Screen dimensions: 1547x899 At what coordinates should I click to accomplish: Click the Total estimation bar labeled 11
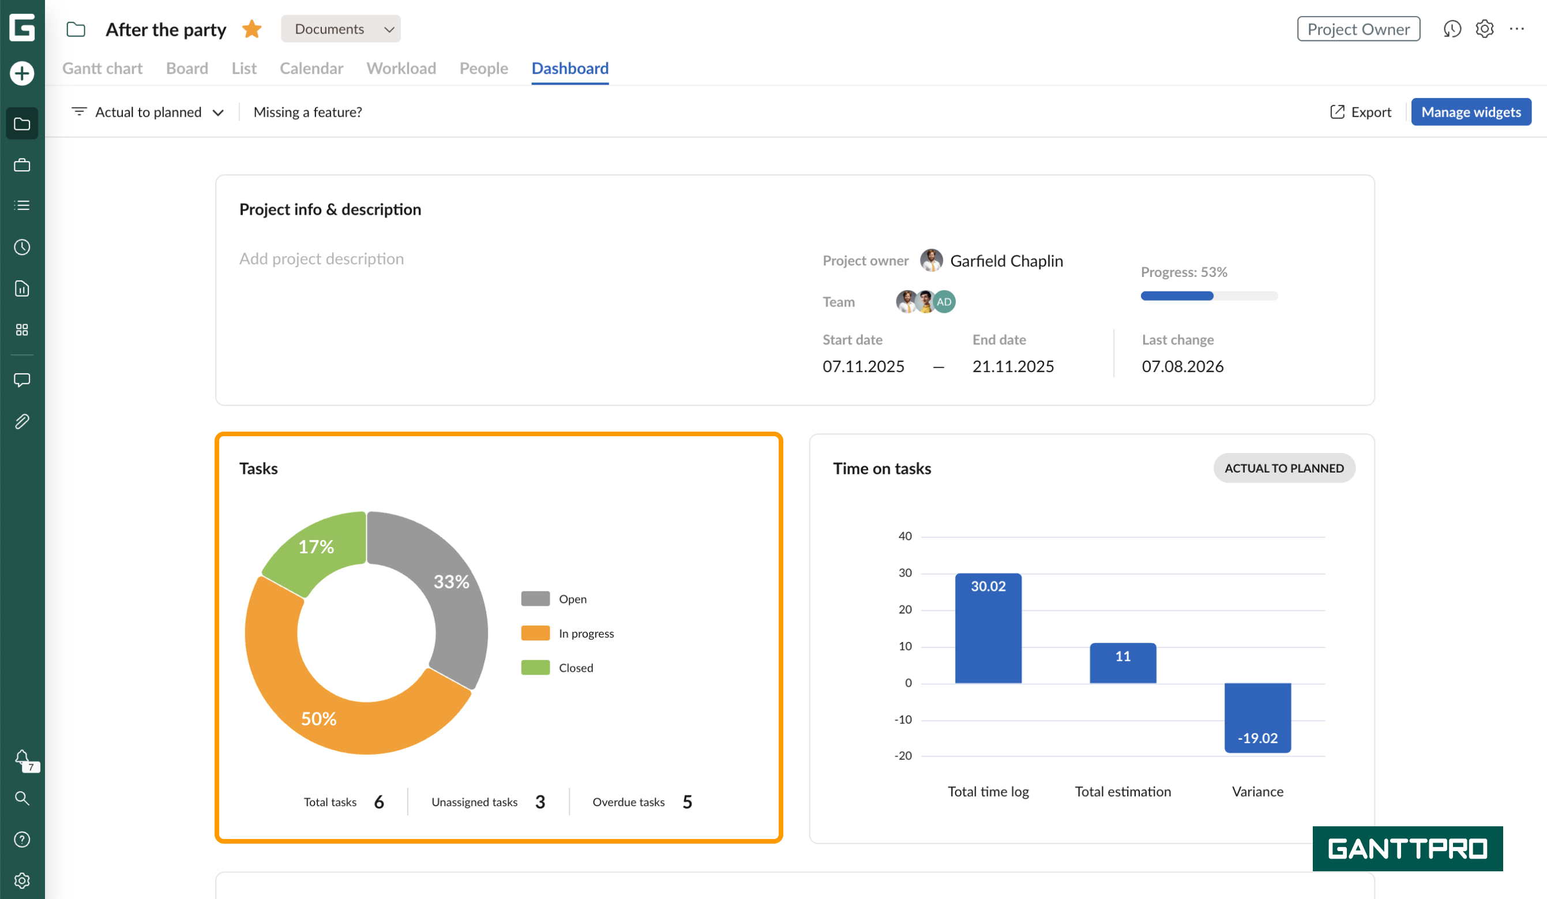[x=1123, y=663]
